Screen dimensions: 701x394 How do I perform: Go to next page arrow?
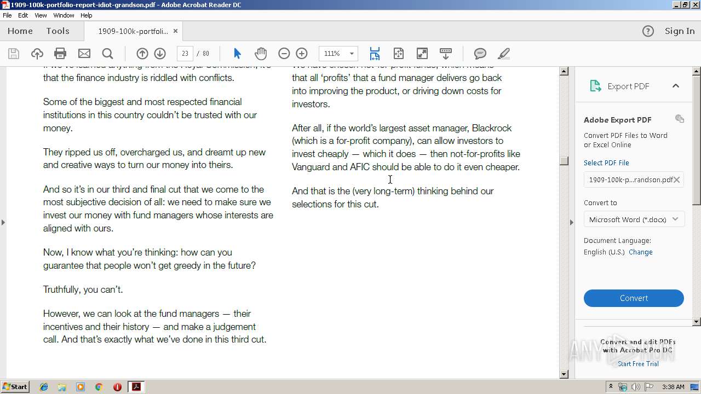coord(160,54)
